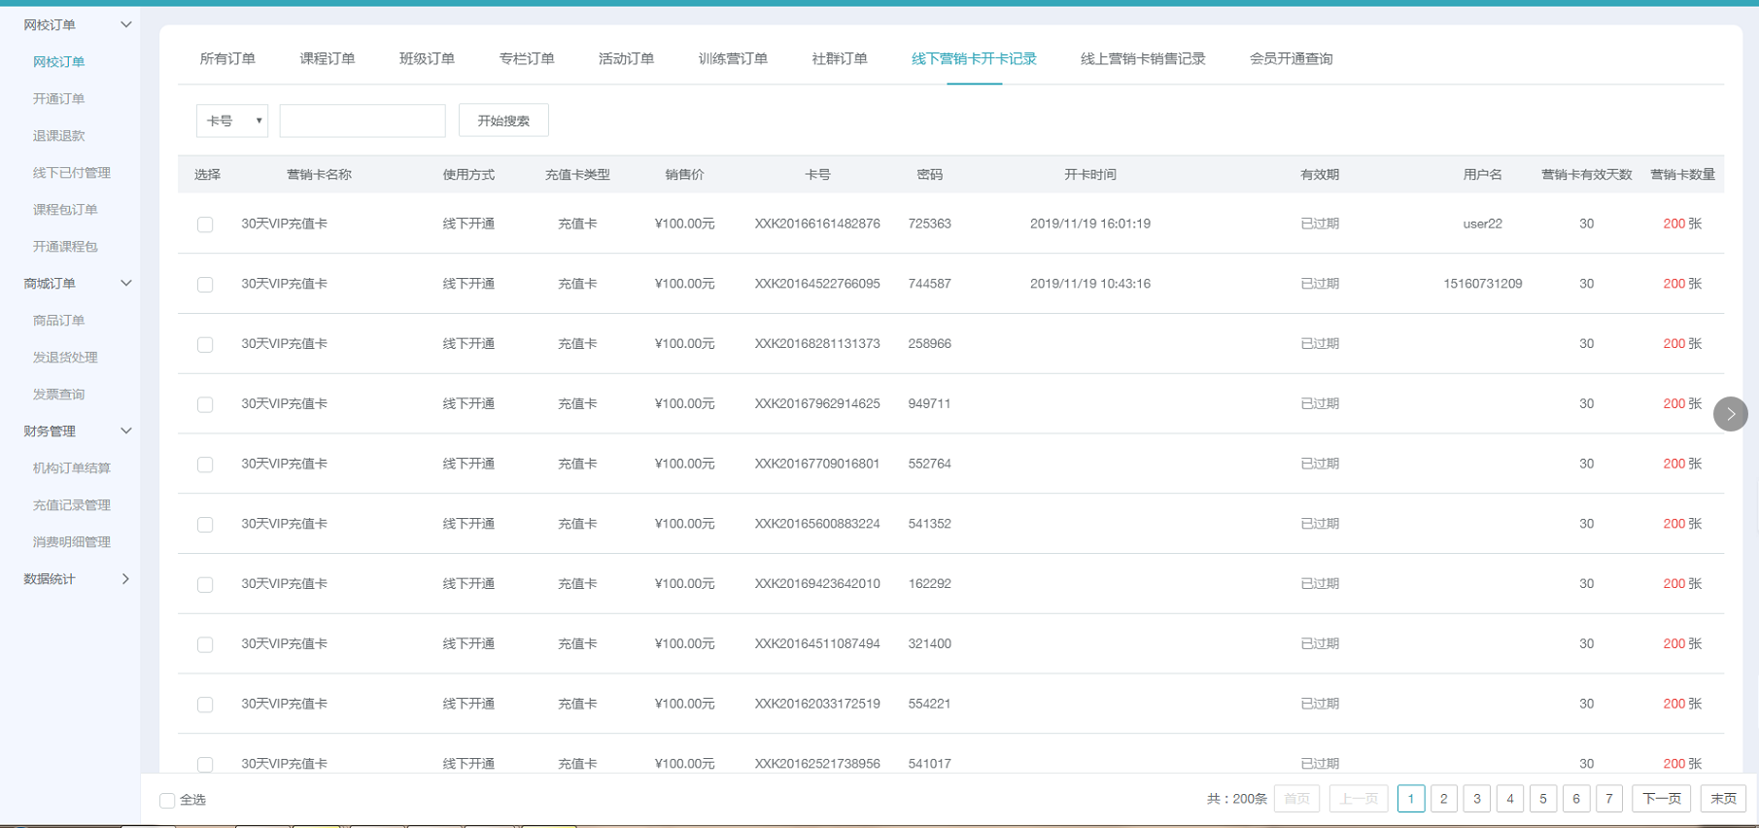The image size is (1759, 828).
Task: Click the round right-arrow scroll button
Action: (x=1730, y=414)
